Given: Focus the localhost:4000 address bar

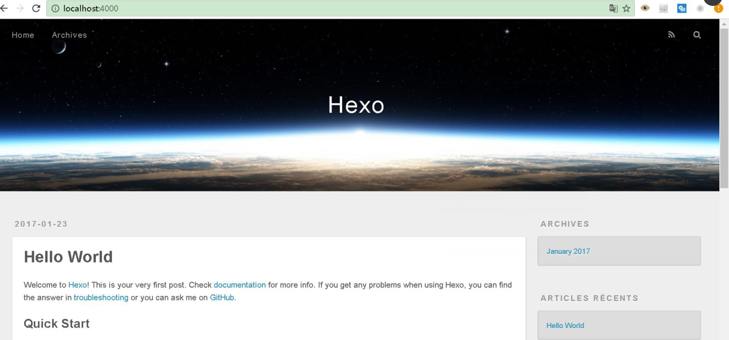Looking at the screenshot, I should [323, 9].
